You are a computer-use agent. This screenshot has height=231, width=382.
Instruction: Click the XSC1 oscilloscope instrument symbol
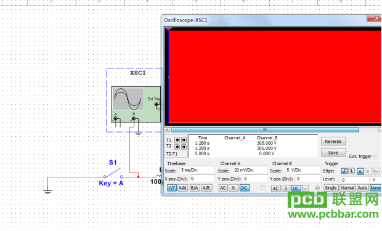[x=136, y=104]
